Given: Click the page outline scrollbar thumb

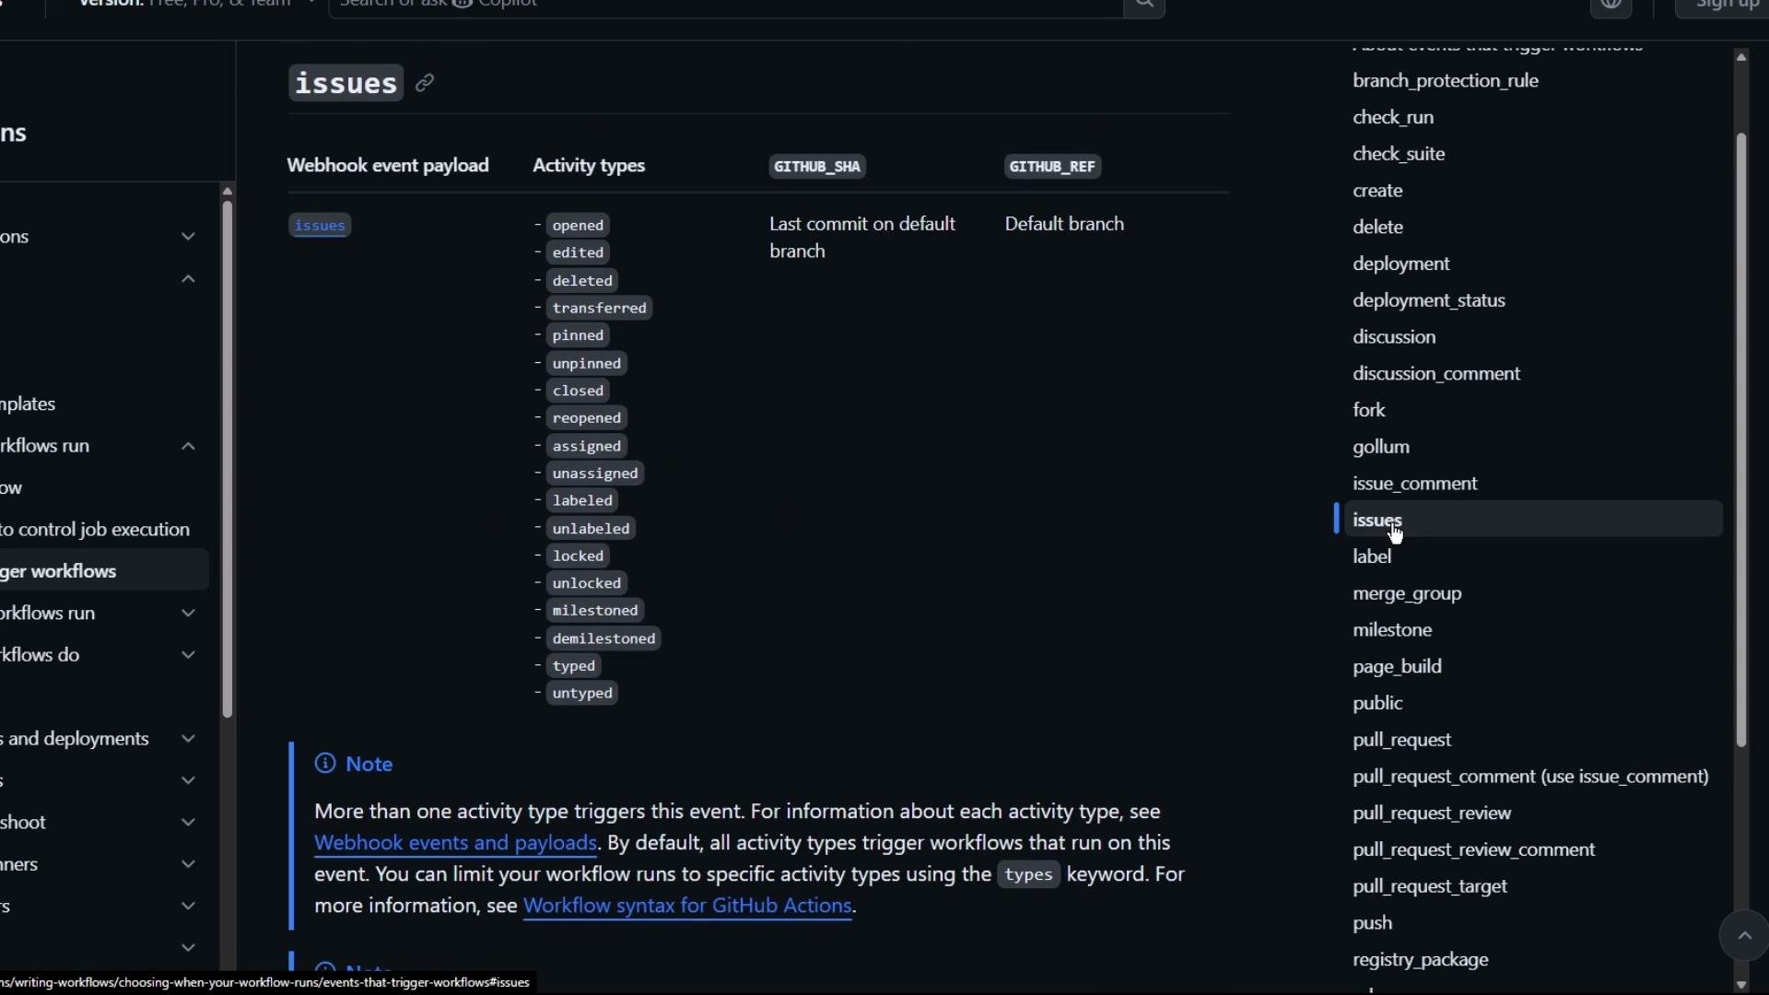Looking at the screenshot, I should 1741,440.
